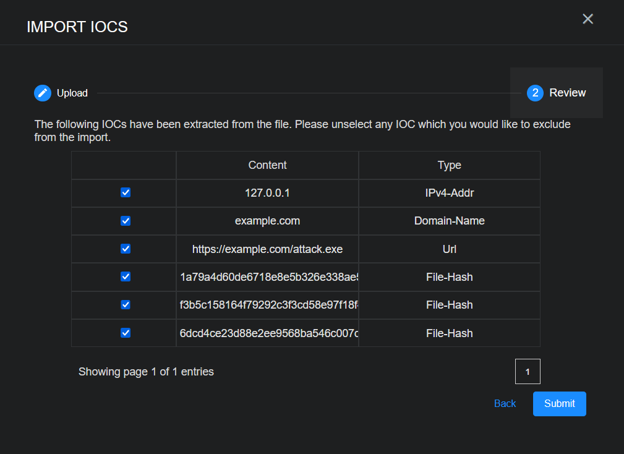Viewport: 624px width, 454px height.
Task: Click the truncated hash 1a79a4d60de6718 cell
Action: 268,277
